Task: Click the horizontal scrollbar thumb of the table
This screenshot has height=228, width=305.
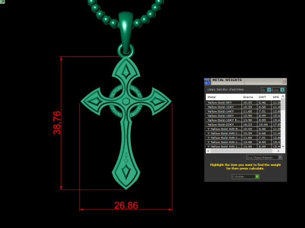Action: 241,151
